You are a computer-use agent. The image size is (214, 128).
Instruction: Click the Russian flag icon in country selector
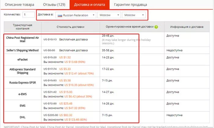coord(60,15)
